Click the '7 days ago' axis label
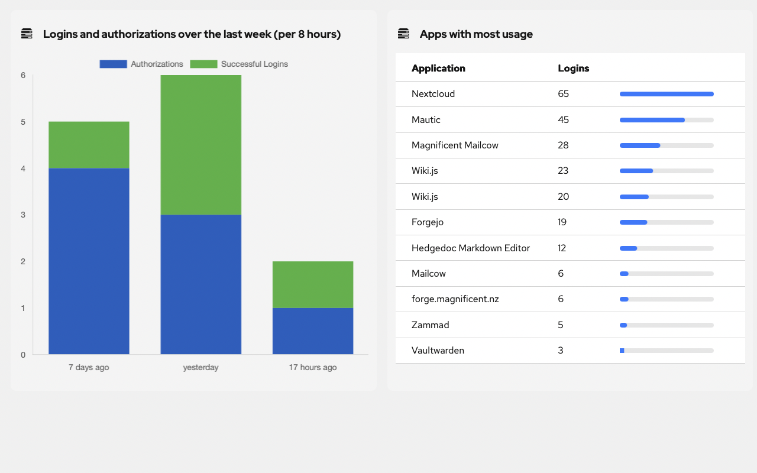Viewport: 757px width, 473px height. pyautogui.click(x=89, y=367)
